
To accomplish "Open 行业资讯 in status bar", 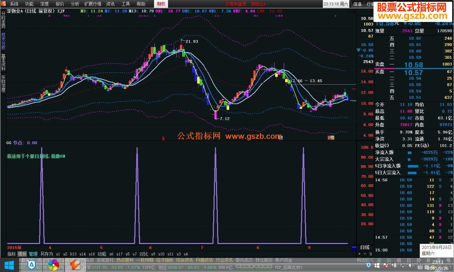I will click(x=224, y=260).
